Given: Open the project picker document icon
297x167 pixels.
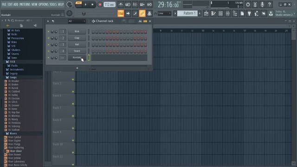Looking at the screenshot, I should 242,13.
